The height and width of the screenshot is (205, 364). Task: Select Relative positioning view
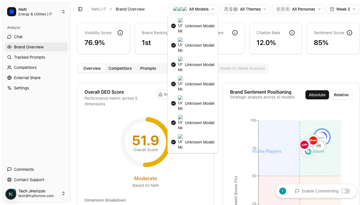341,95
